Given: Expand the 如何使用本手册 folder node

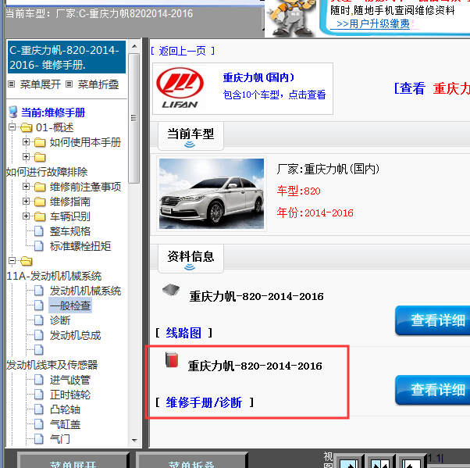Looking at the screenshot, I should [26, 142].
